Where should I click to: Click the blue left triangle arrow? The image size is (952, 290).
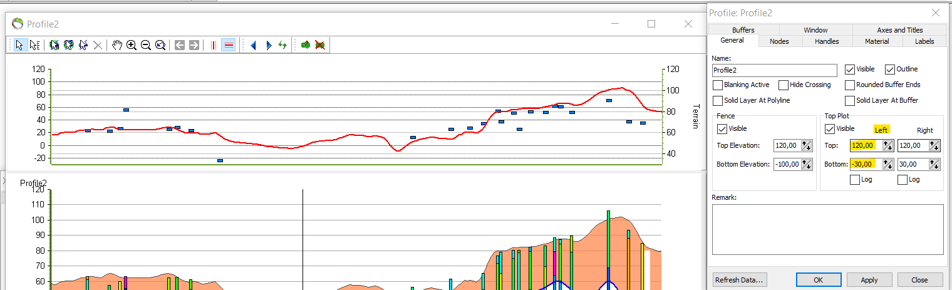[254, 45]
